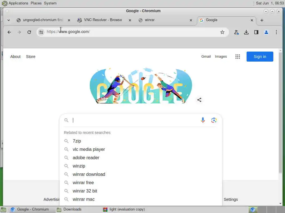This screenshot has width=285, height=213.
Task: Open the Gmail link
Action: point(206,57)
